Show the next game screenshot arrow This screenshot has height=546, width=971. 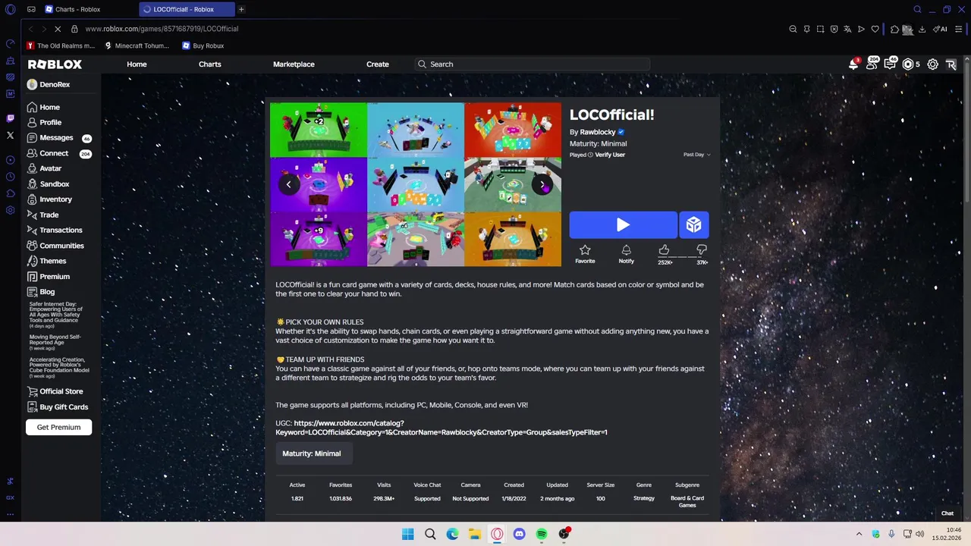[542, 184]
